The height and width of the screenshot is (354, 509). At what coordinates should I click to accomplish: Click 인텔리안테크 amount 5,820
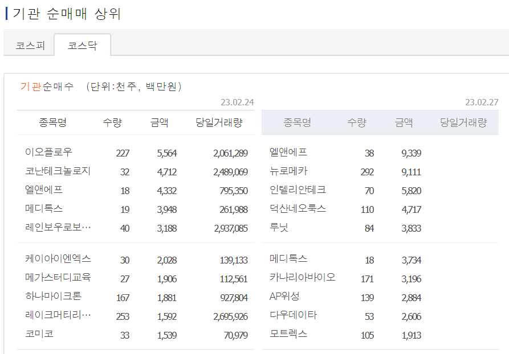click(x=412, y=191)
